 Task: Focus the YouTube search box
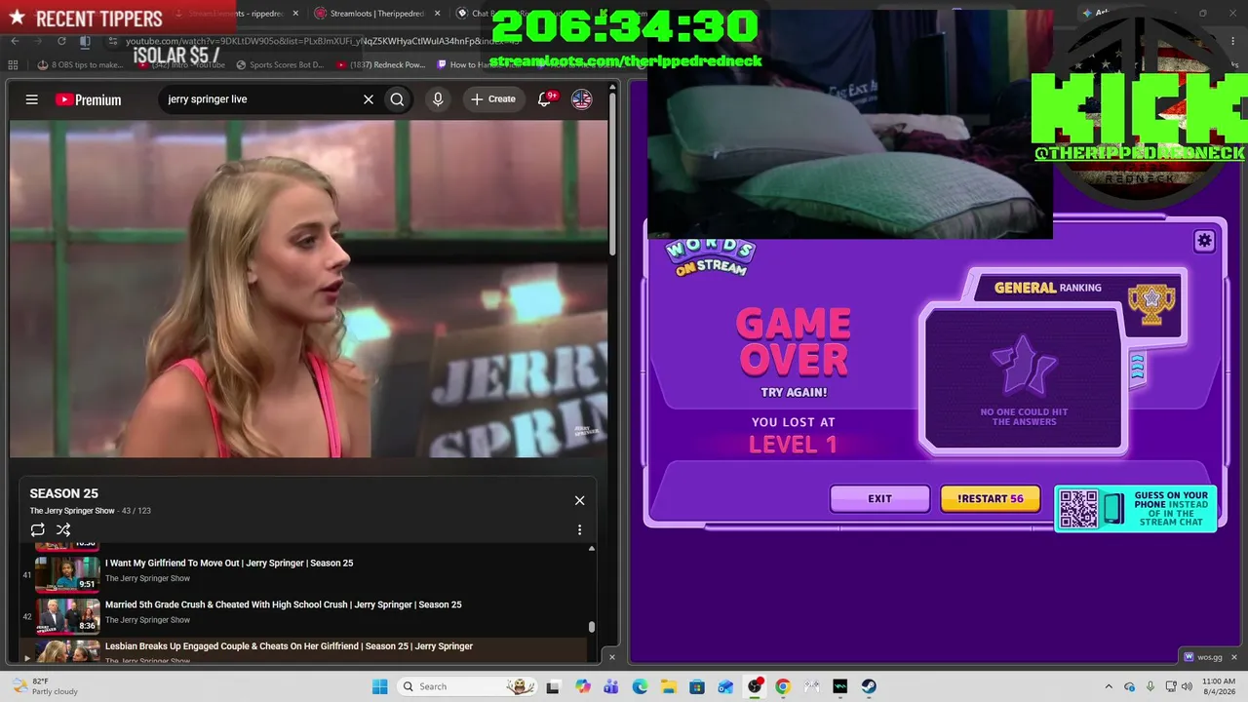pos(258,99)
